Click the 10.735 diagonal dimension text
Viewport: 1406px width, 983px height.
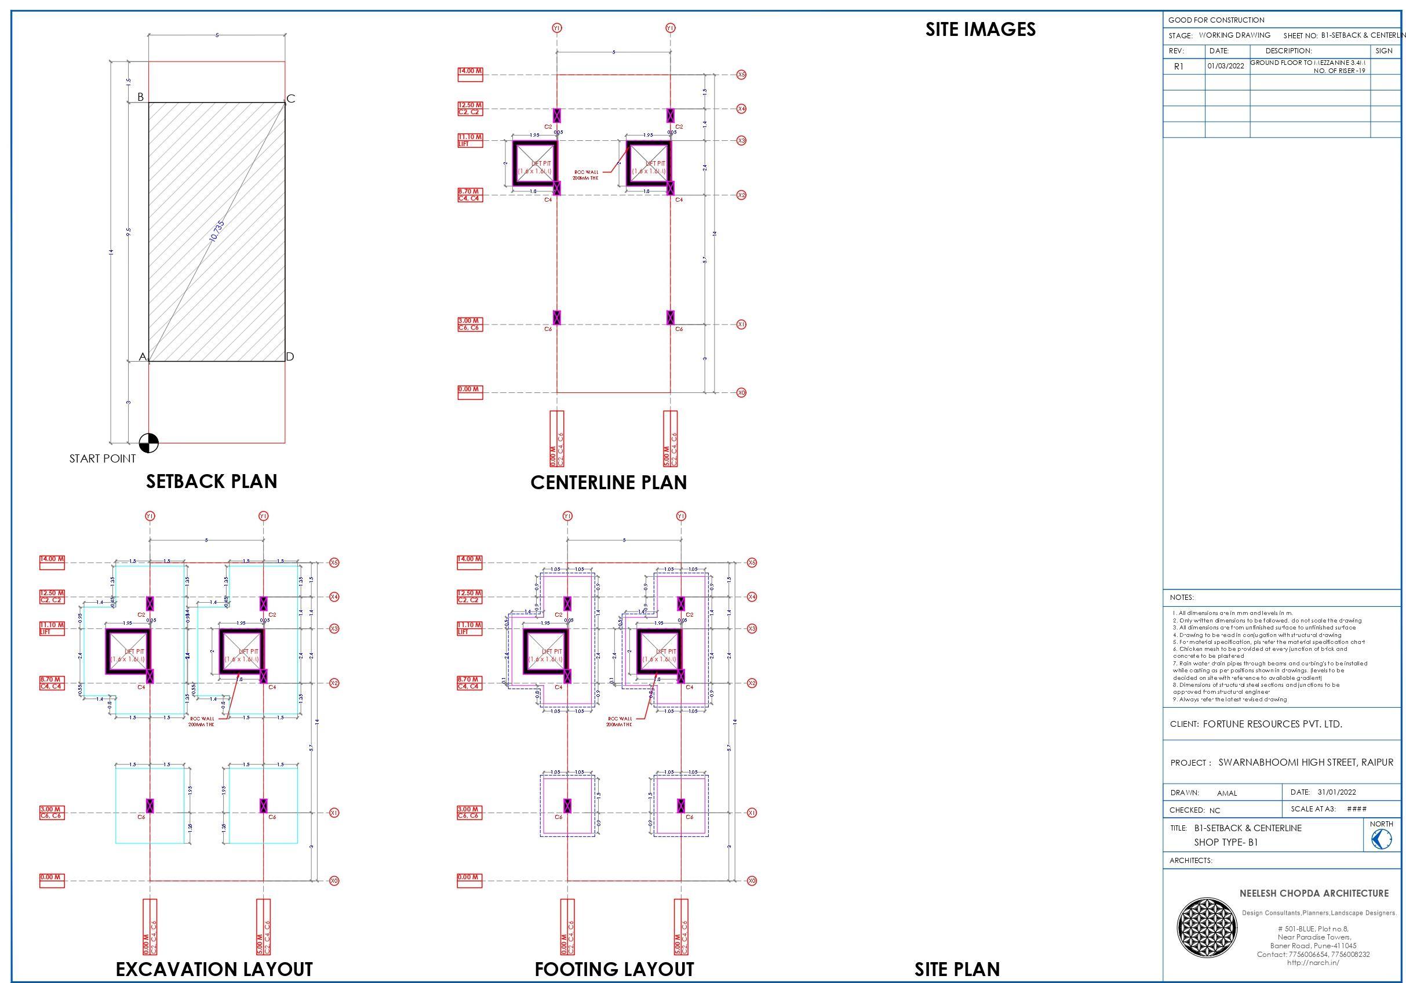[217, 231]
